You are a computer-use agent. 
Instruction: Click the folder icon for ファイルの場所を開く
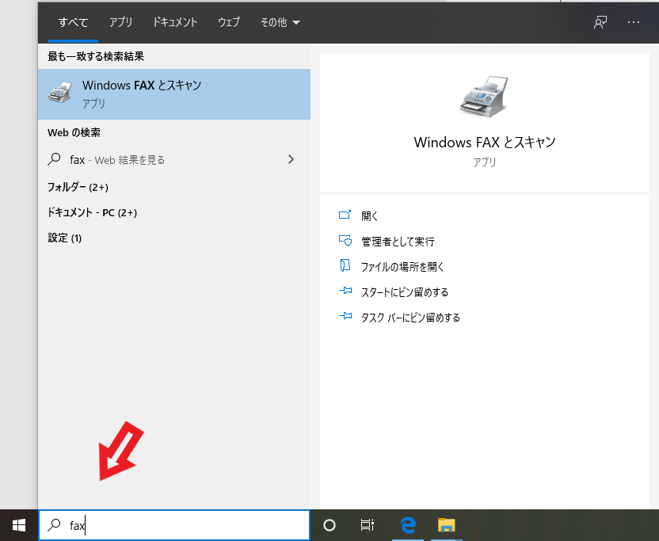pos(345,265)
